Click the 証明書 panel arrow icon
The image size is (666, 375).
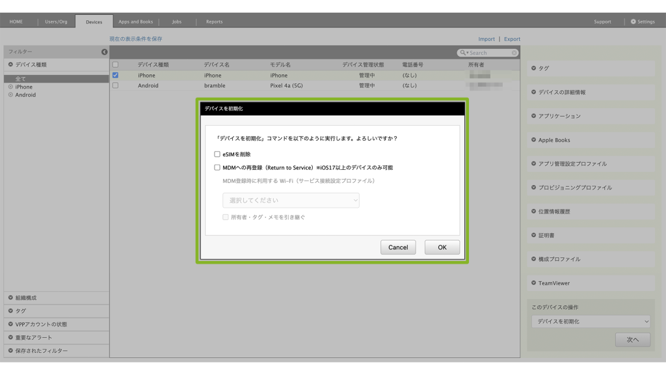coord(534,235)
